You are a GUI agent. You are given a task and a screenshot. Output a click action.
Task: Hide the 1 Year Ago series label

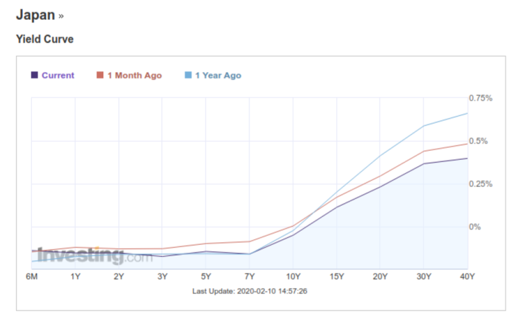(x=218, y=75)
